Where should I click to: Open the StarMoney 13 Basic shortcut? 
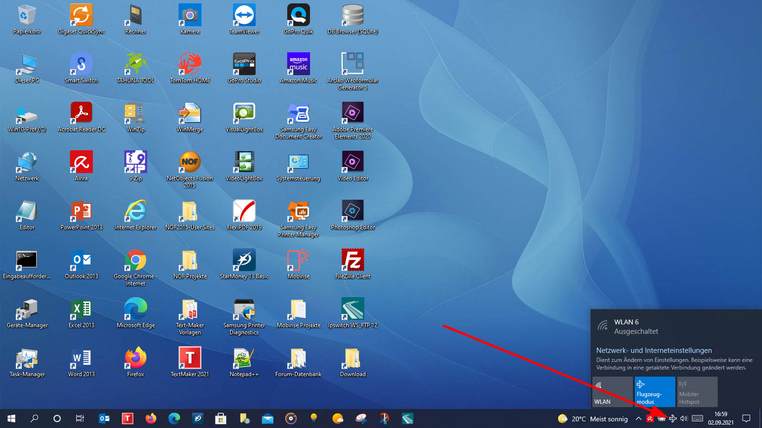click(244, 261)
